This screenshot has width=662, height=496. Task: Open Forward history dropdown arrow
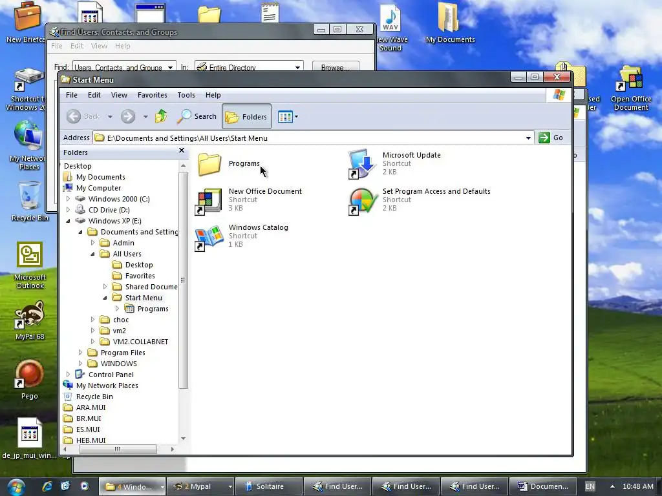[x=145, y=117]
